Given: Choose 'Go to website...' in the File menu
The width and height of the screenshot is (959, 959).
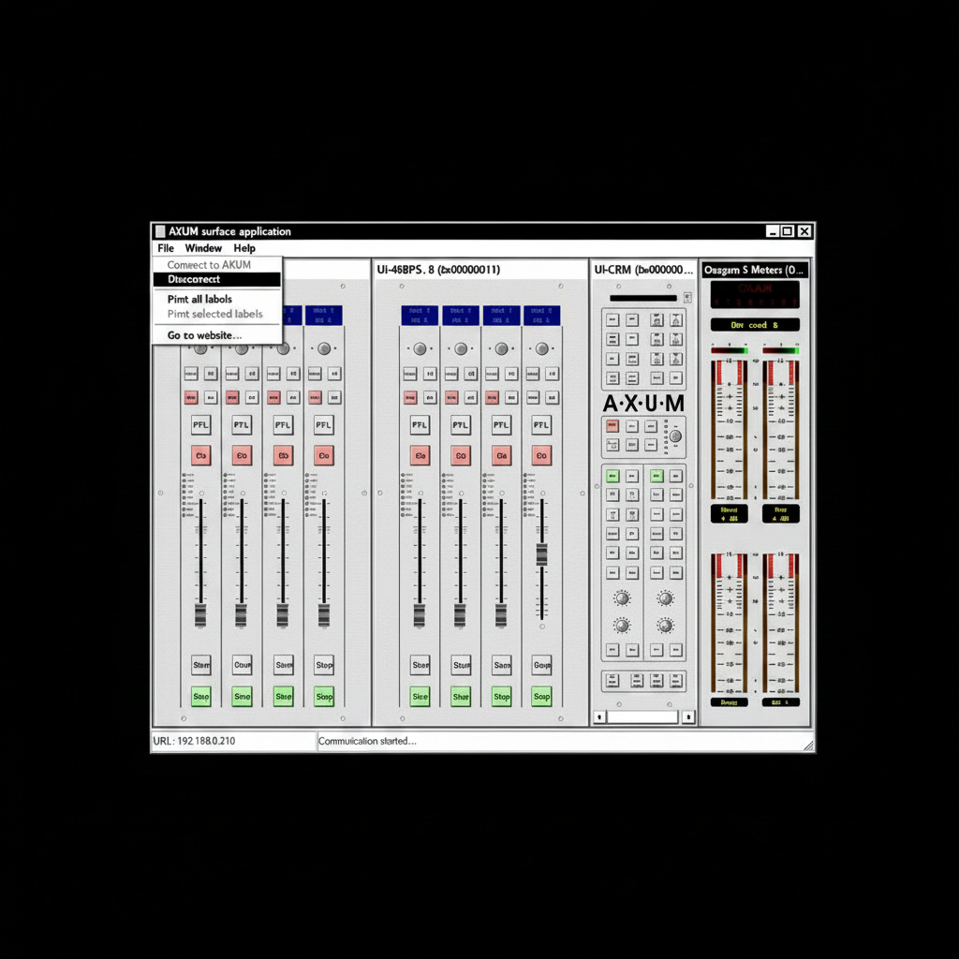Looking at the screenshot, I should 204,335.
